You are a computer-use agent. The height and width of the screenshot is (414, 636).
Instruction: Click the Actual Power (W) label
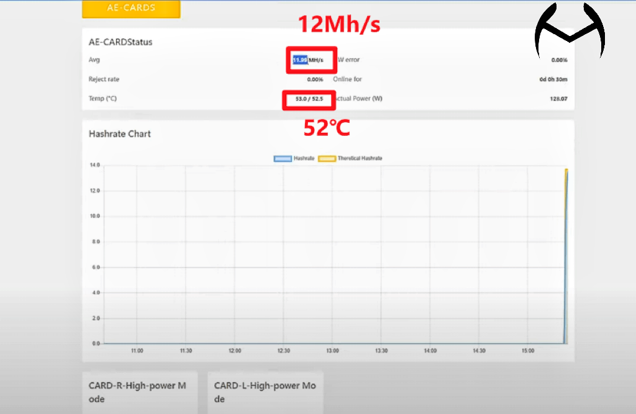(x=358, y=99)
